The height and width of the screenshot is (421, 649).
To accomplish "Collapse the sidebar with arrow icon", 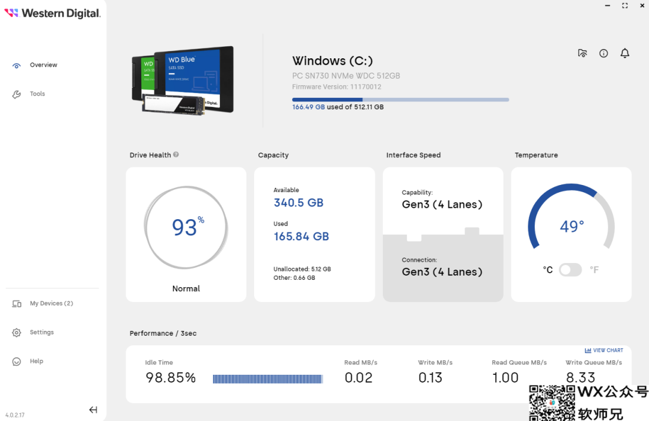I will pos(93,410).
